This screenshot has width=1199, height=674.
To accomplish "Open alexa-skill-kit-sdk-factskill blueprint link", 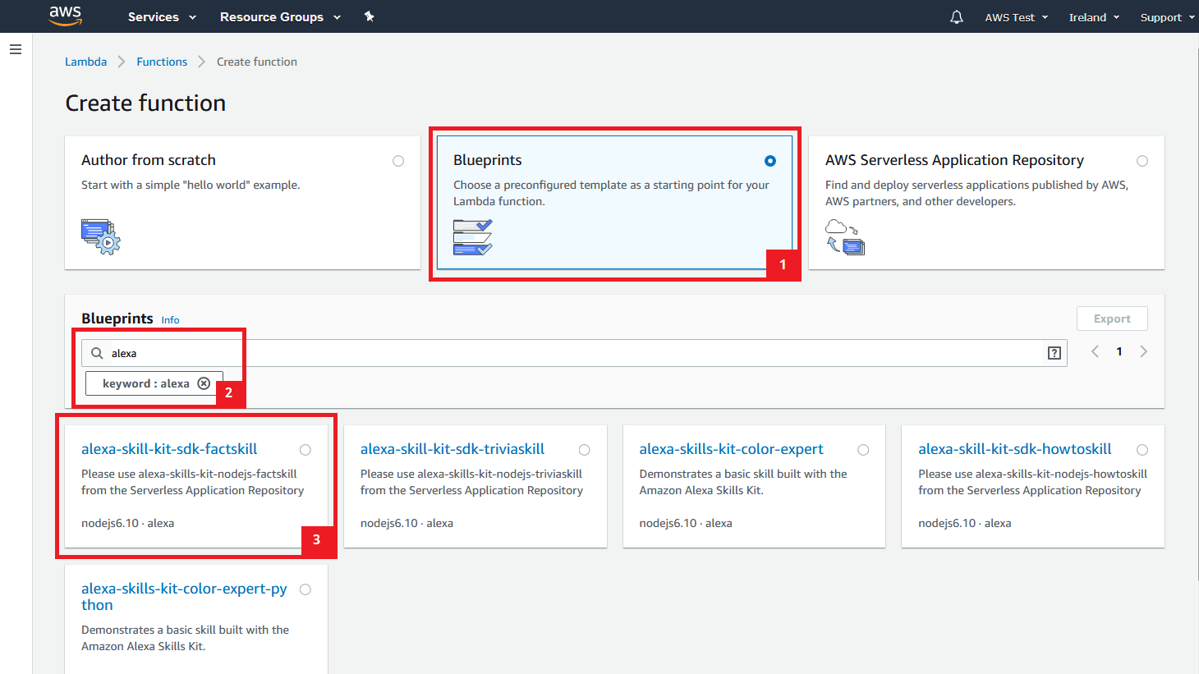I will 169,449.
